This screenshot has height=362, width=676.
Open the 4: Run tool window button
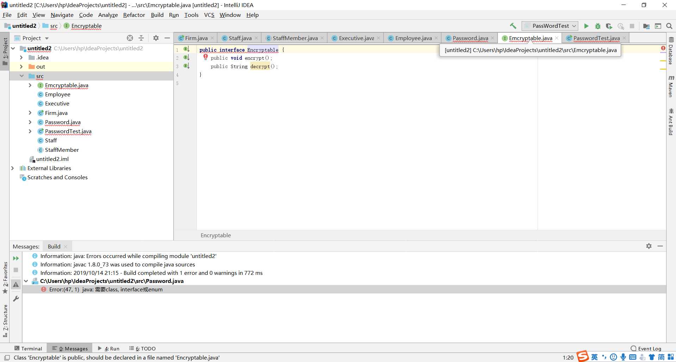tap(109, 348)
